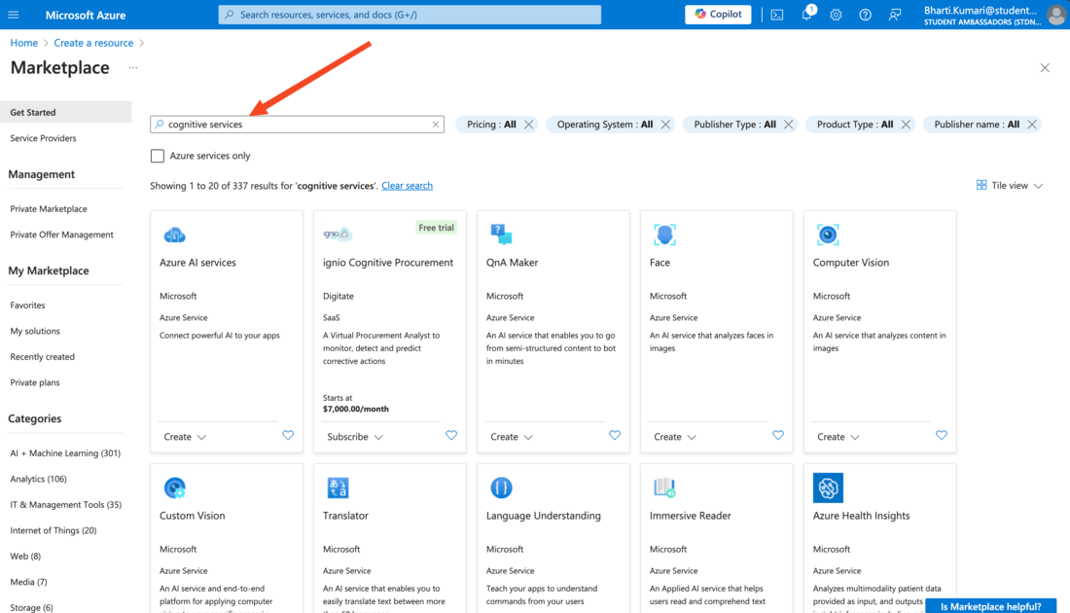Filter by AI + Machine Learning category
This screenshot has width=1070, height=613.
click(65, 453)
